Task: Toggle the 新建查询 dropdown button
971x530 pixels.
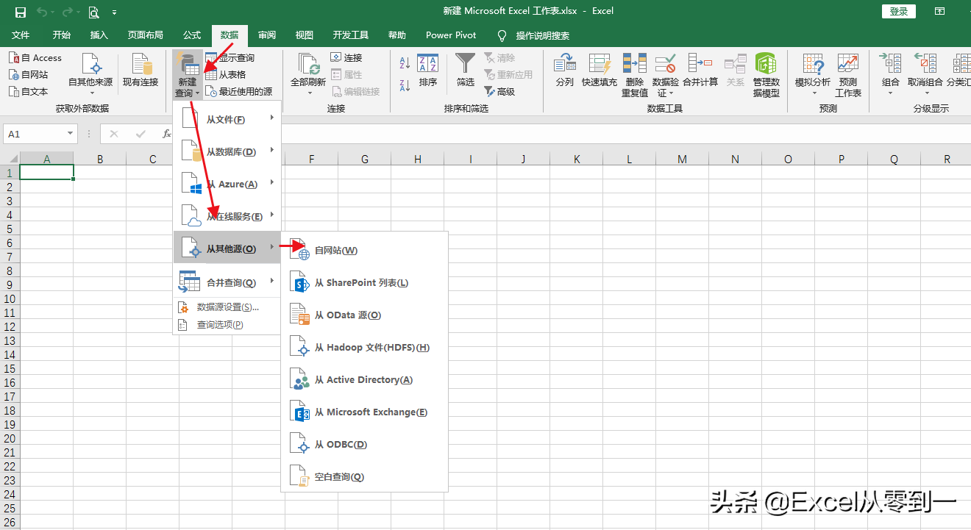Action: pos(187,75)
